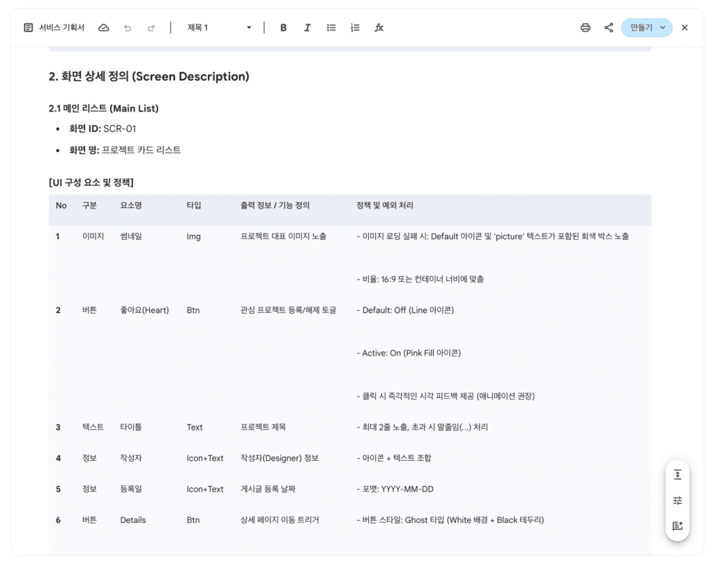Click the section 2 화면 상세 정의 heading
This screenshot has height=571, width=714.
click(149, 77)
